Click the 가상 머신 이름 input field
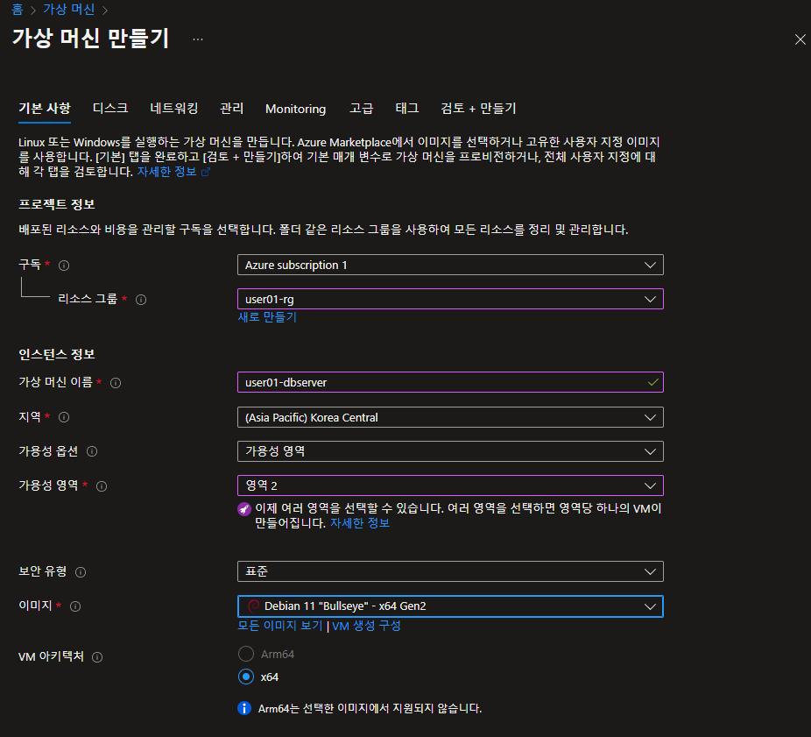Screen dimensions: 811x737 coord(450,382)
